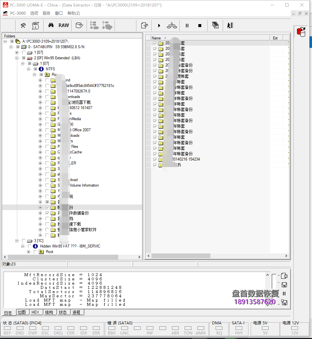Viewport: 312px width, 339px height.
Task: Collapse the 3 [1C] partition node
Action: (17, 241)
